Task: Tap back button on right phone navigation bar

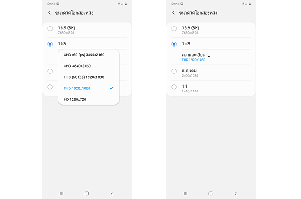Action: [x=236, y=194]
